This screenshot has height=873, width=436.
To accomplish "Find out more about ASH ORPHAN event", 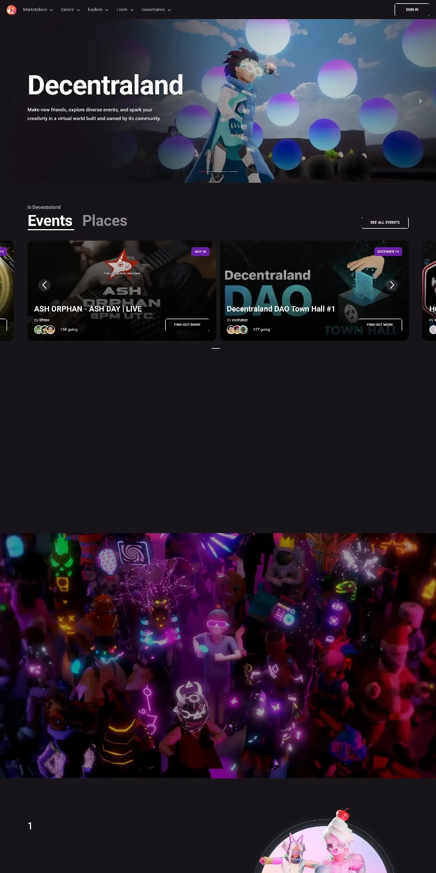I will coord(187,325).
